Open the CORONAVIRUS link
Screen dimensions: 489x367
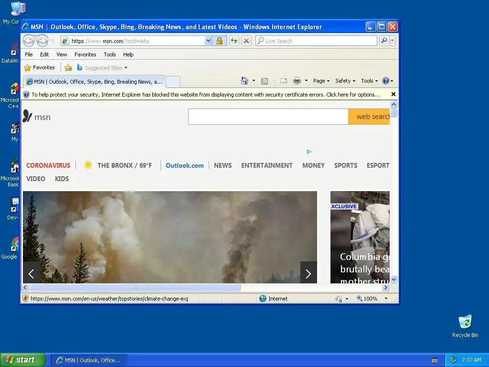click(48, 165)
